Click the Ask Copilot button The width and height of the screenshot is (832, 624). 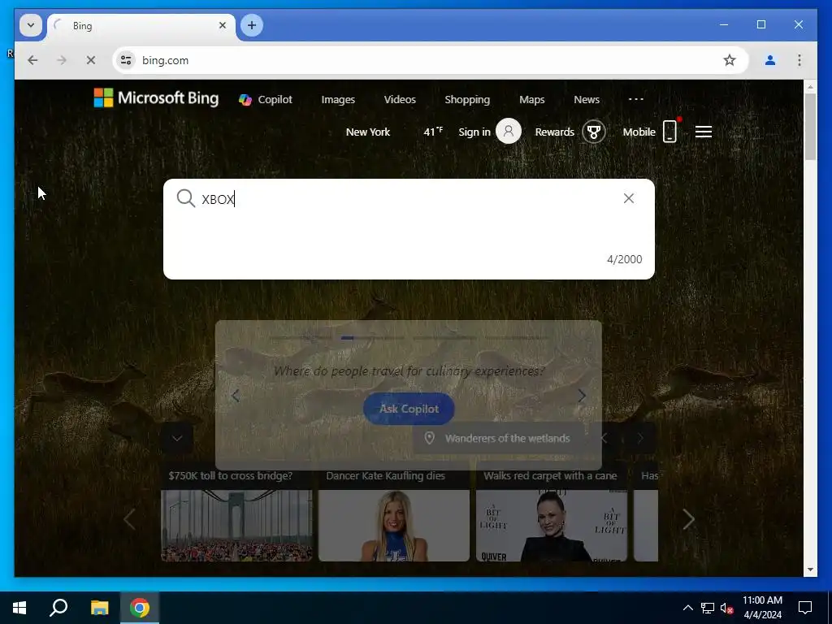pyautogui.click(x=409, y=409)
